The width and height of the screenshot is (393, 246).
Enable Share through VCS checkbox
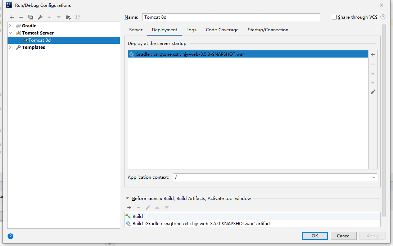click(x=334, y=17)
